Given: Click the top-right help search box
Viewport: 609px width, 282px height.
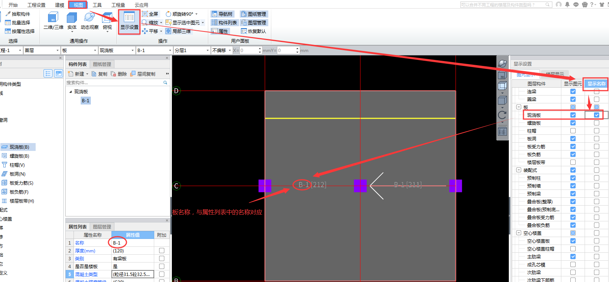Looking at the screenshot, I should pos(506,4).
